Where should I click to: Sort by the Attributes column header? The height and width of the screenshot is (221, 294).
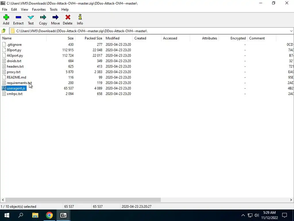point(204,38)
